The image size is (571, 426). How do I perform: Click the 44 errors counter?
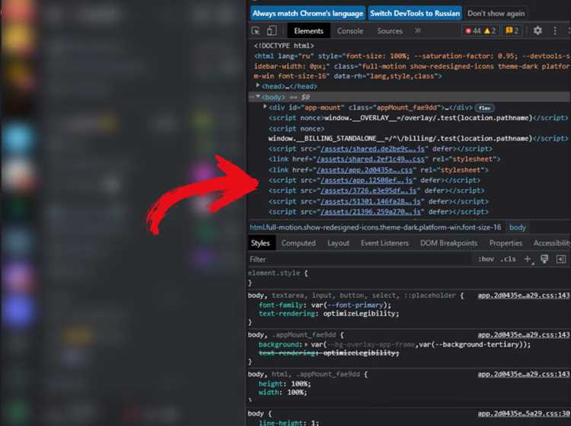473,31
